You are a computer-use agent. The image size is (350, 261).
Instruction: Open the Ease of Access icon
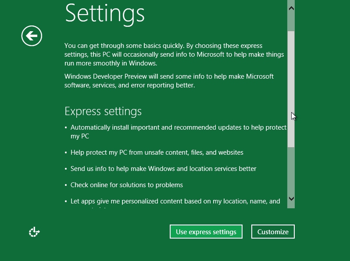34,232
